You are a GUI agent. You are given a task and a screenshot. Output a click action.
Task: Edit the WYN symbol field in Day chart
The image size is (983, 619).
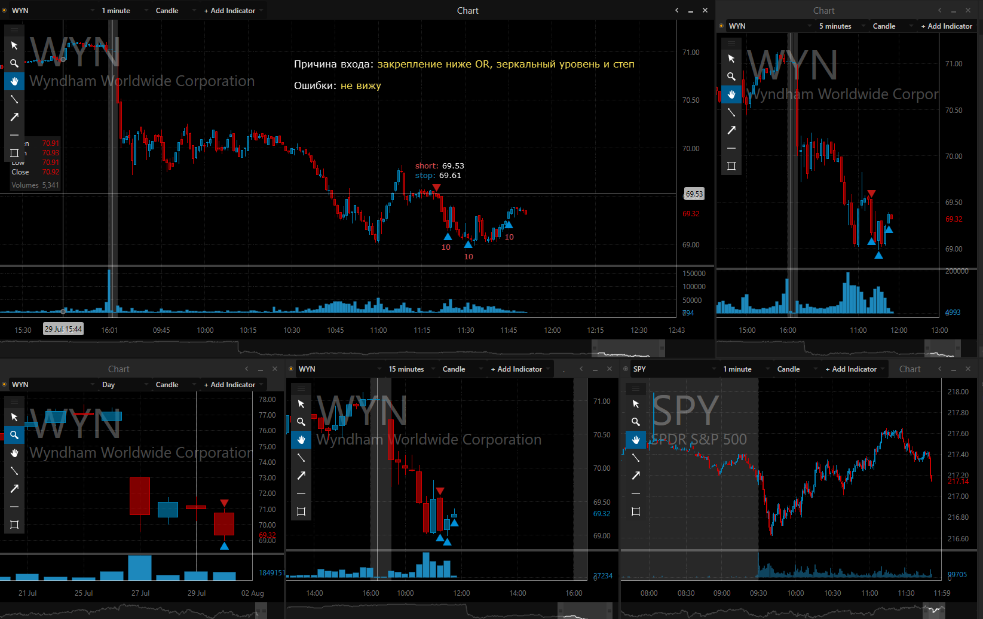(53, 385)
